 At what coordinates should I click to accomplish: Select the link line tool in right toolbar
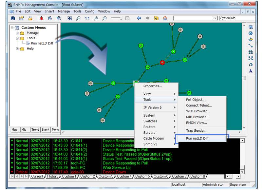(x=251, y=46)
